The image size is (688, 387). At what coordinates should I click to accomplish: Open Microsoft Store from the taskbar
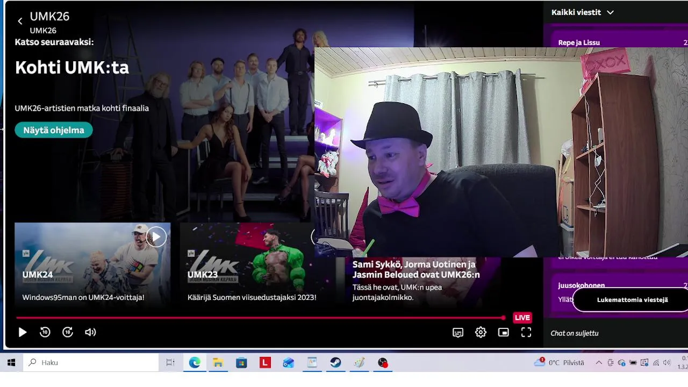[x=241, y=363]
